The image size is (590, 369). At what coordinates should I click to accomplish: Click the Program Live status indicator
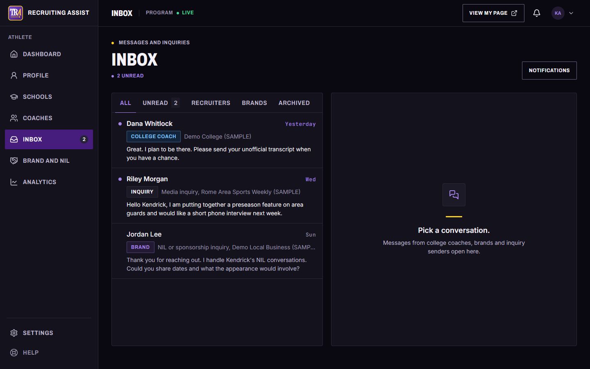point(170,13)
